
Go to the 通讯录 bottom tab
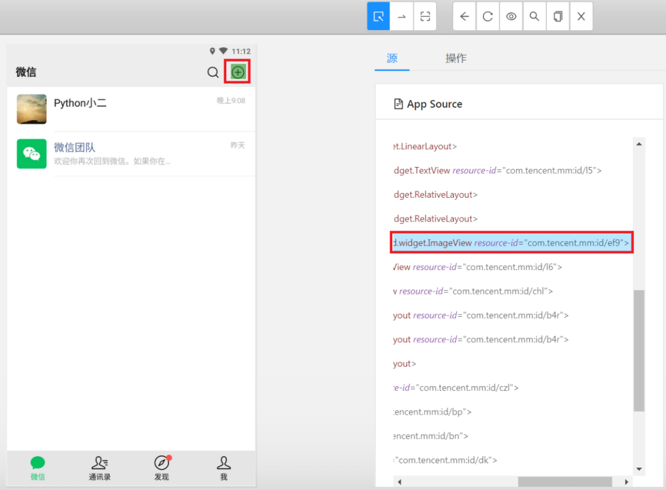(x=100, y=468)
